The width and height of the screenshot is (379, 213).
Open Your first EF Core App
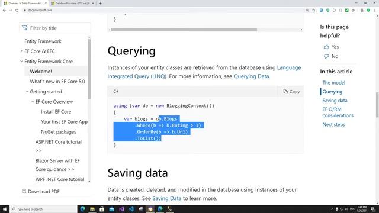[65, 122]
